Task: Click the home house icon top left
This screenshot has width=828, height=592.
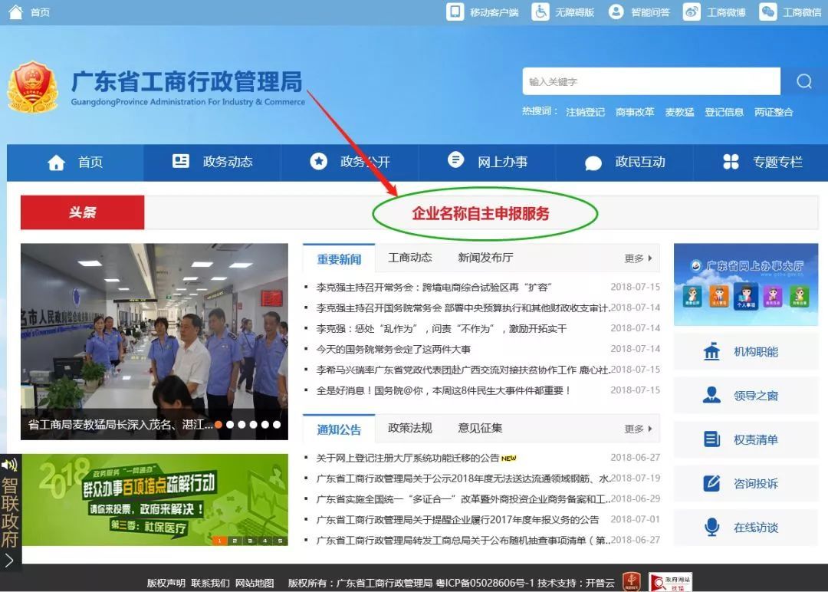Action: click(15, 12)
